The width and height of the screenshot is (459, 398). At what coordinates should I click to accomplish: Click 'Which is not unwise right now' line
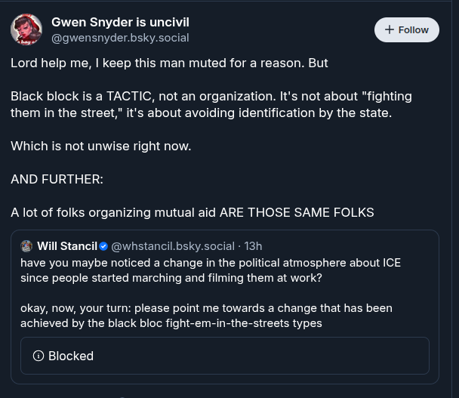point(100,146)
